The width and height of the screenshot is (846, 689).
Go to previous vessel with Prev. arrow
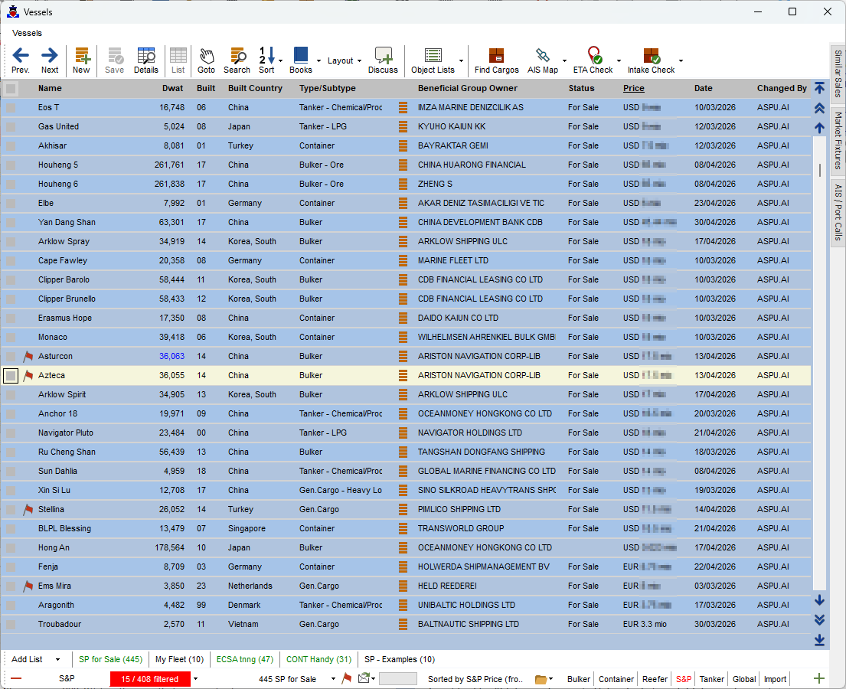click(21, 60)
